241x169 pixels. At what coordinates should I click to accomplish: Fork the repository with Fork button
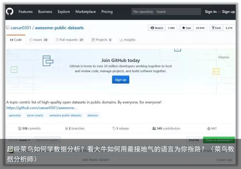pos(216,28)
